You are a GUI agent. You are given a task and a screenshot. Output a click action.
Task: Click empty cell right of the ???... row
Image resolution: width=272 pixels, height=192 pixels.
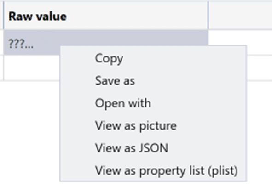click(x=240, y=38)
